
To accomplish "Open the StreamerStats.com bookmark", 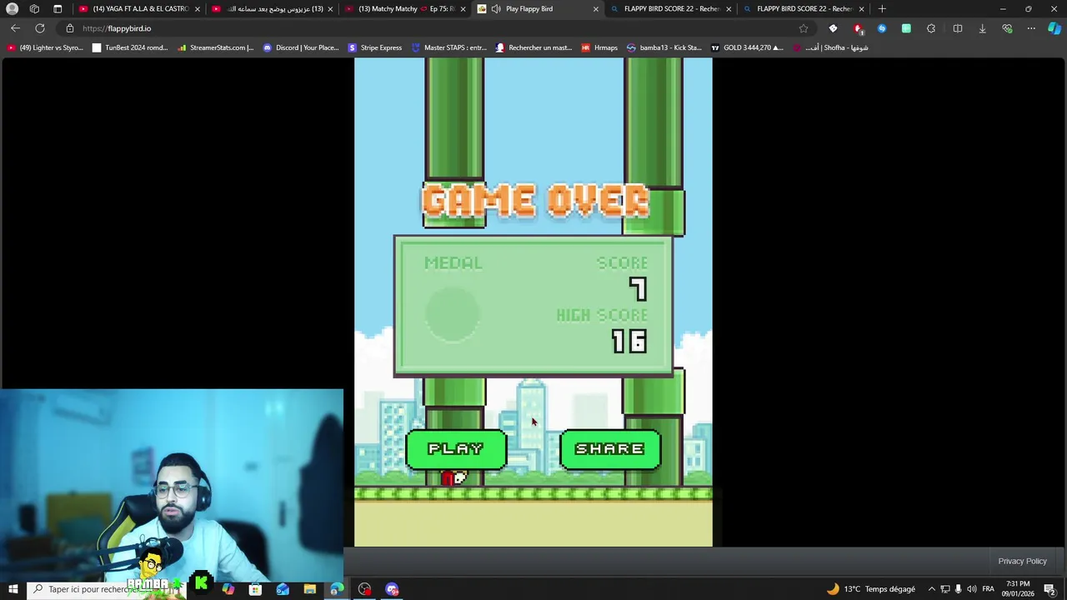I will 216,47.
